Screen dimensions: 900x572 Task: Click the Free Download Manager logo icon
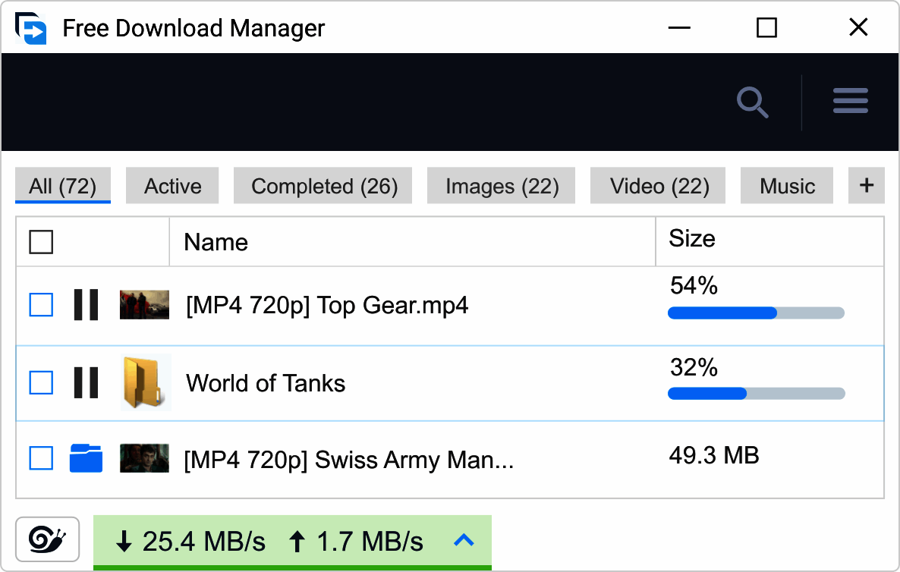click(30, 27)
